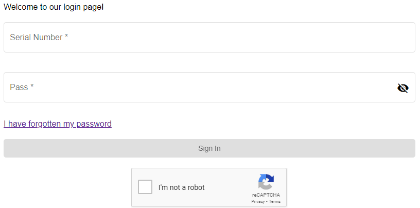420x208 pixels.
Task: Click the "Serial Number" placeholder label
Action: [x=36, y=38]
